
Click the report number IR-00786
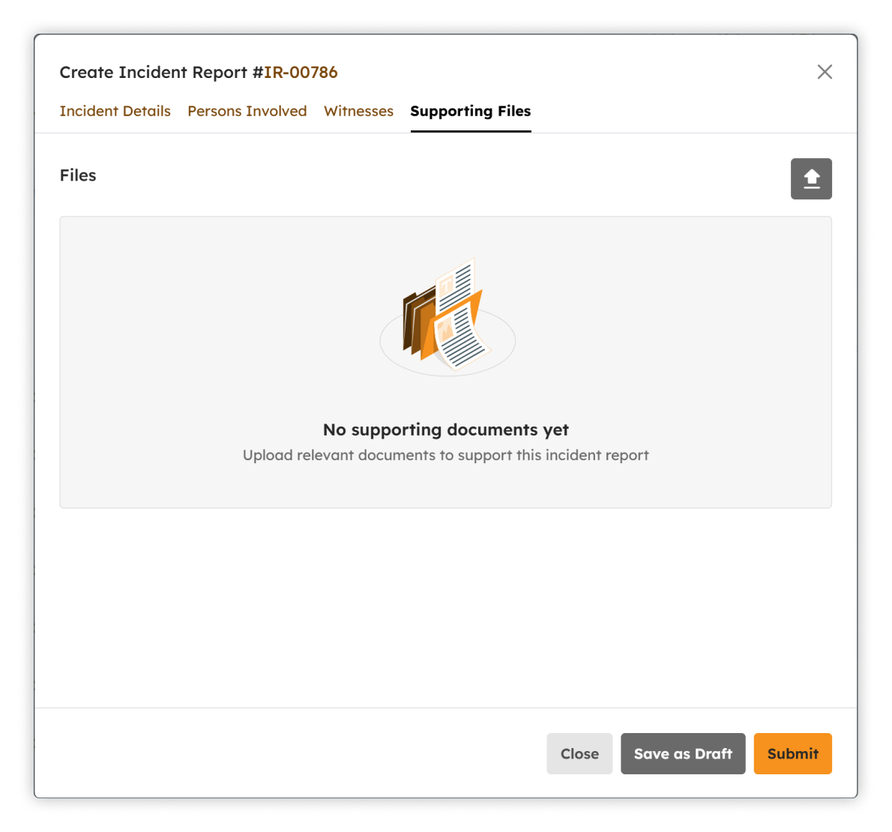(x=301, y=72)
